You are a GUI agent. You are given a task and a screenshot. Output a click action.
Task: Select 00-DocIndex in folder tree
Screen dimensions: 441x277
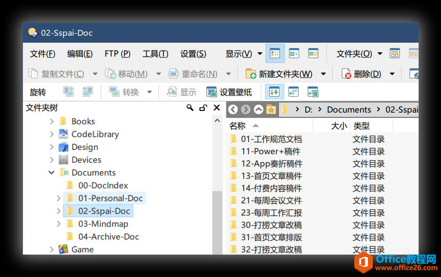click(x=103, y=185)
